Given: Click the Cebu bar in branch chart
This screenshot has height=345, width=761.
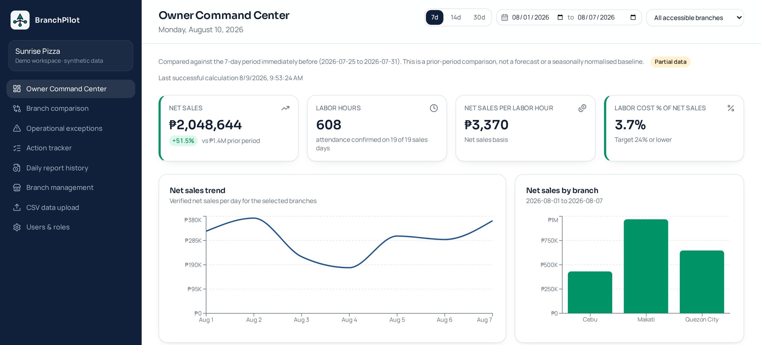Looking at the screenshot, I should point(590,292).
